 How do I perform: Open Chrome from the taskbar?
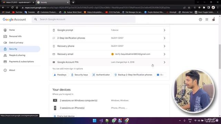(126, 121)
